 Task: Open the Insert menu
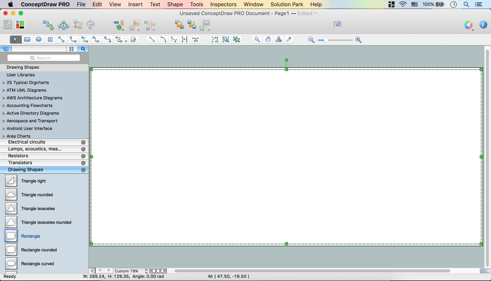tap(135, 4)
